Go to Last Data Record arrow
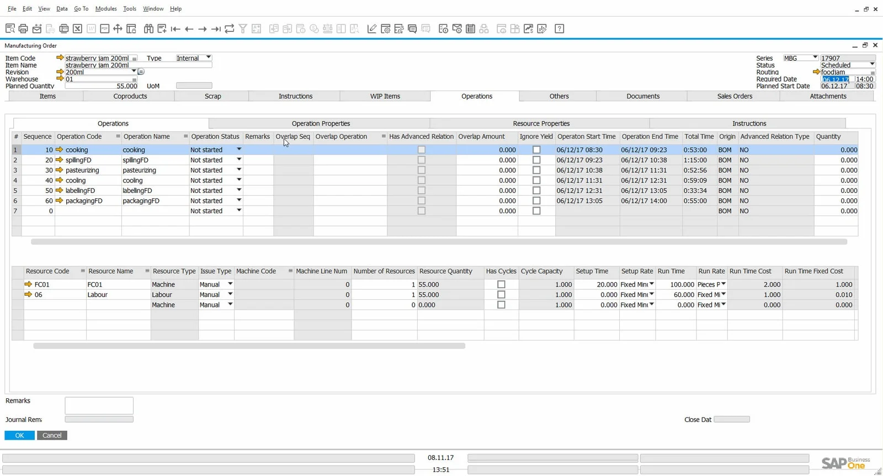This screenshot has height=476, width=883. click(216, 29)
